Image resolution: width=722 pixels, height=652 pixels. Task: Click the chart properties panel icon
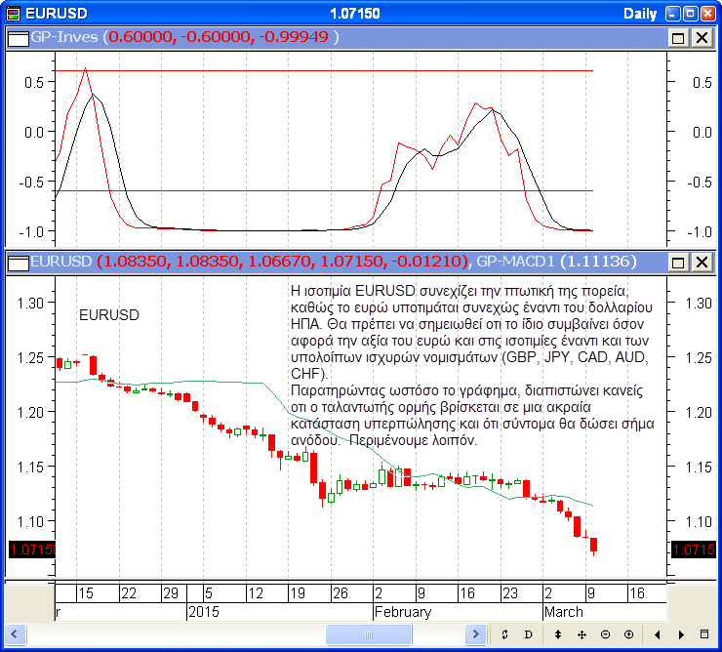pos(704,634)
